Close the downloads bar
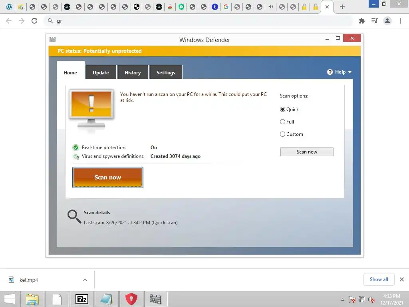 click(x=402, y=279)
